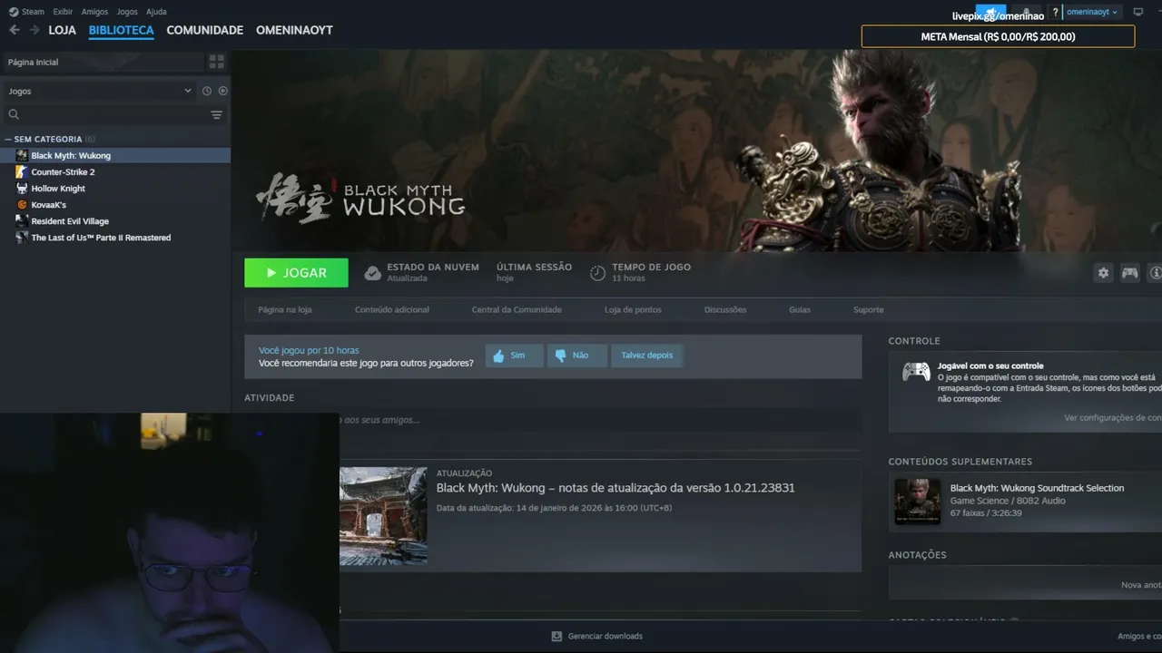Go forward with the navigation arrow
This screenshot has width=1162, height=653.
34,30
